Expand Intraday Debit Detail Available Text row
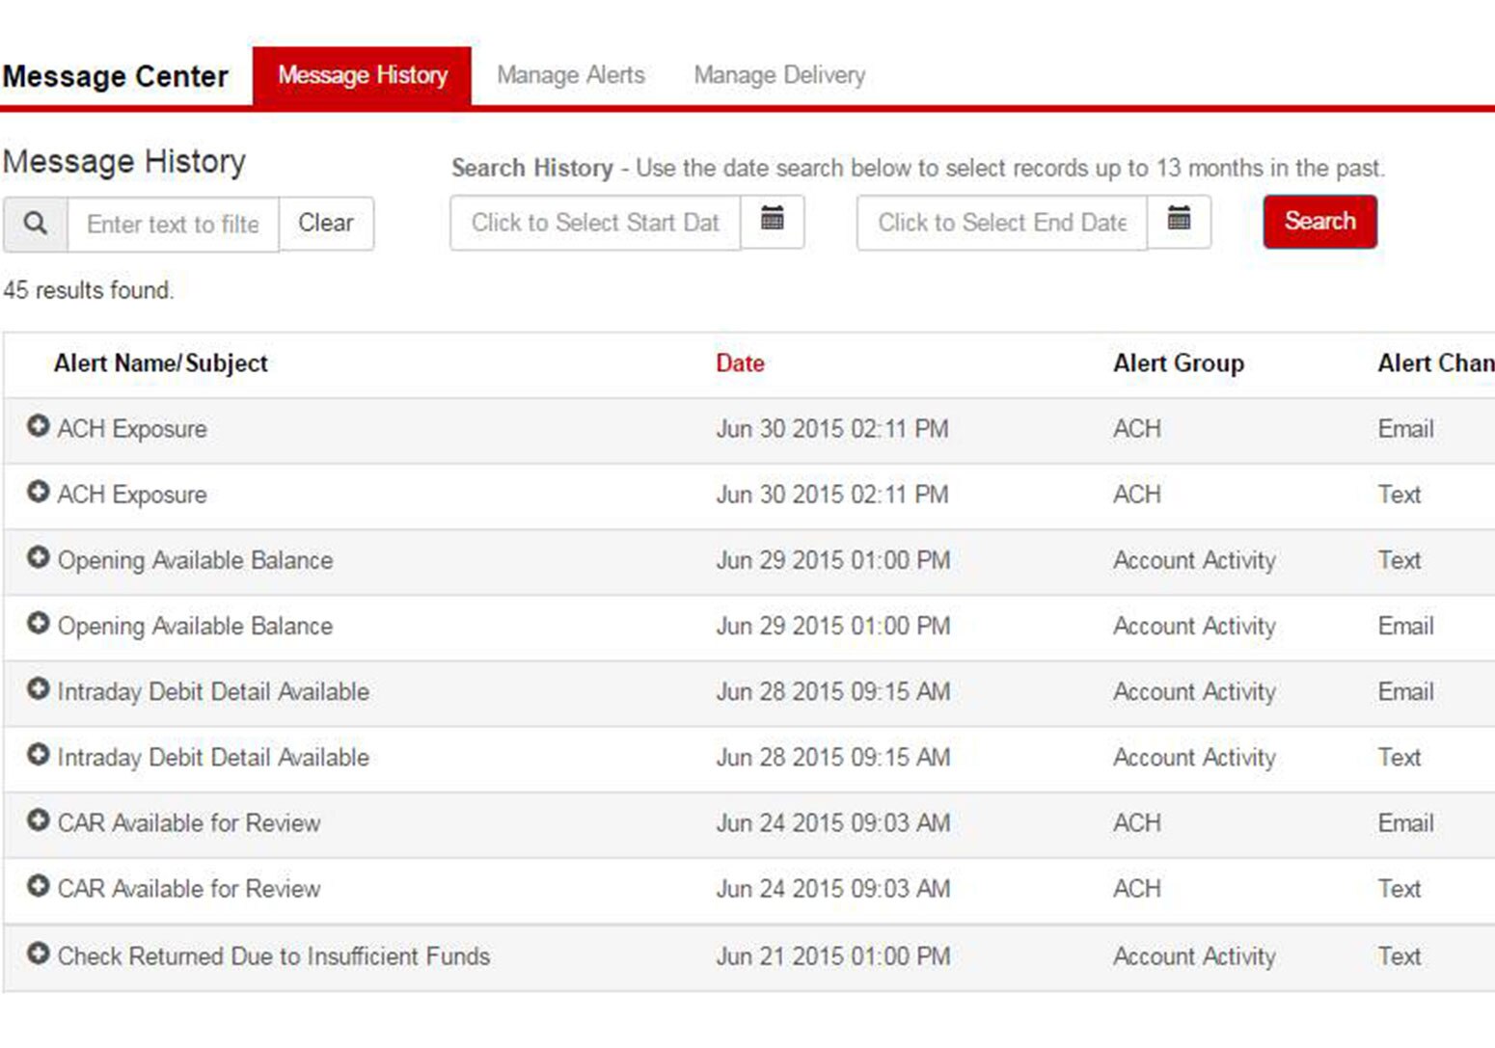This screenshot has width=1495, height=1048. coord(38,755)
